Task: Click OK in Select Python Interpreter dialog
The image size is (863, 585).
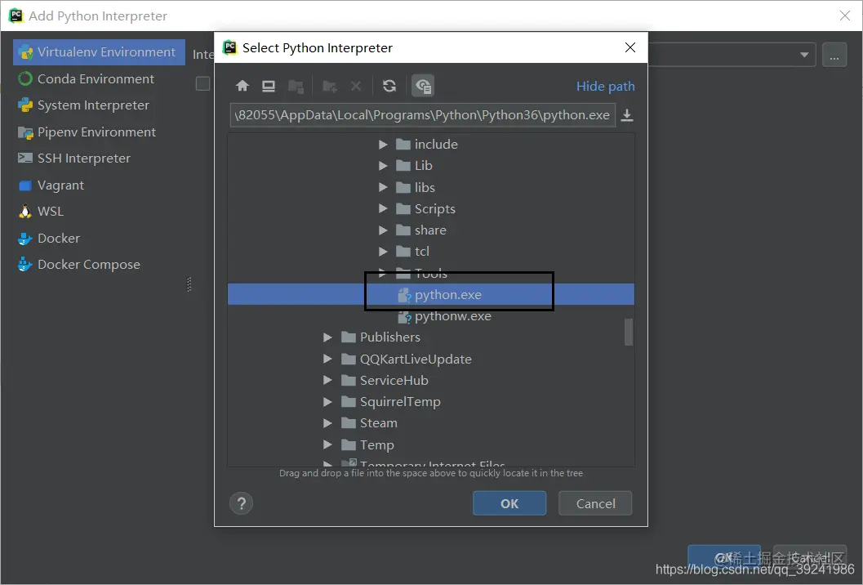Action: (x=509, y=503)
